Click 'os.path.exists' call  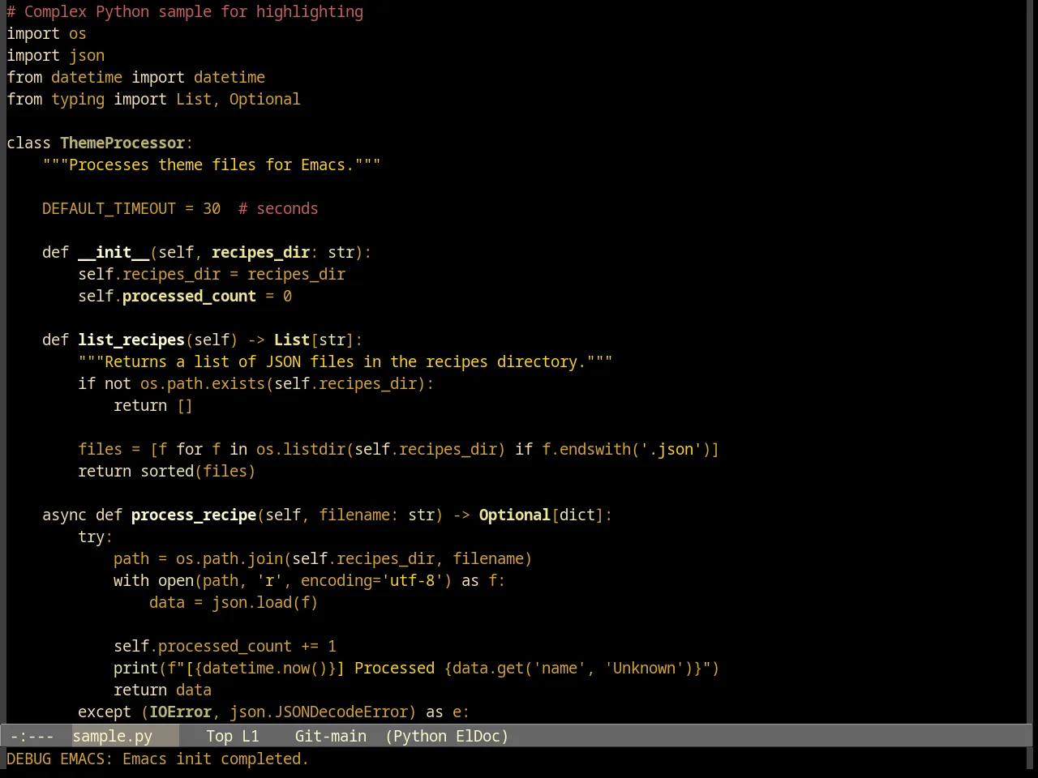pyautogui.click(x=203, y=383)
